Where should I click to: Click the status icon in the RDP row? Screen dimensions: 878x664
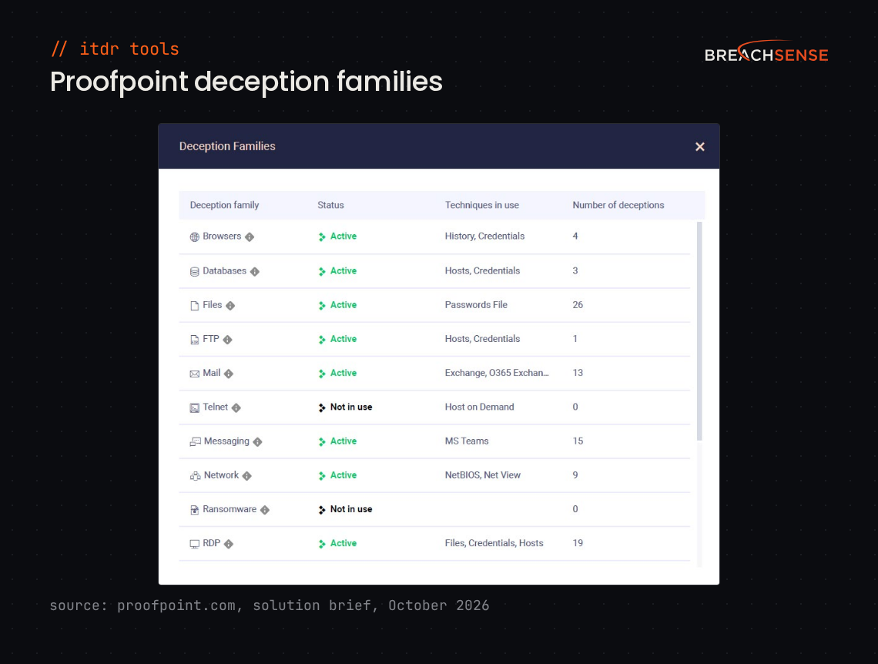pyautogui.click(x=322, y=544)
